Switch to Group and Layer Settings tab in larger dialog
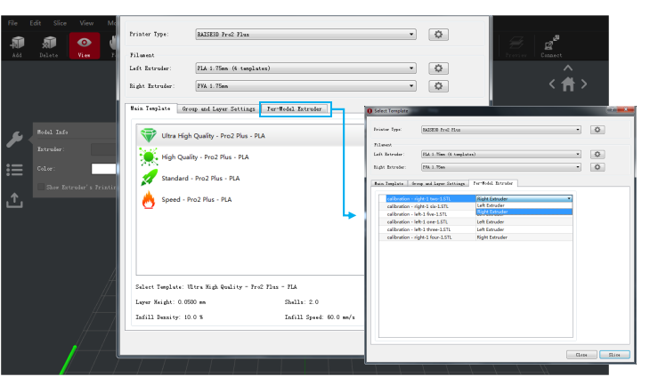658x377 pixels. tap(218, 108)
